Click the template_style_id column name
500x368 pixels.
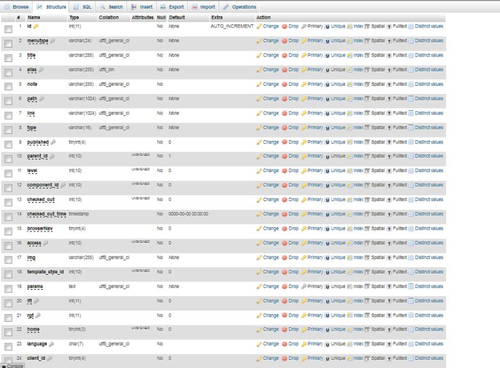[45, 272]
